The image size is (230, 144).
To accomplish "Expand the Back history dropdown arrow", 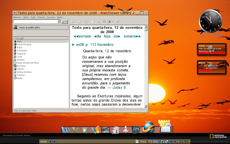I will [x=75, y=22].
